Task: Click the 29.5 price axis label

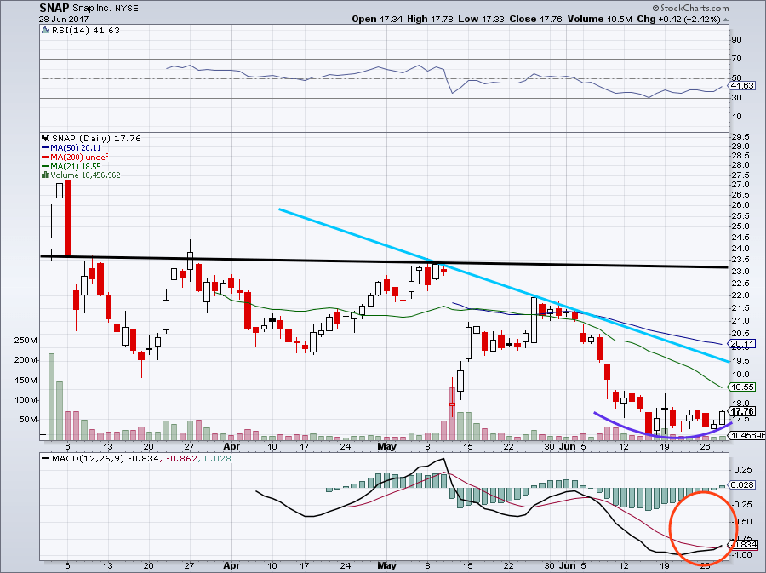Action: click(740, 137)
